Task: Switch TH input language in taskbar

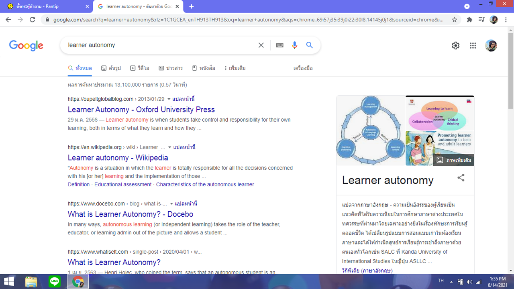Action: (x=441, y=281)
